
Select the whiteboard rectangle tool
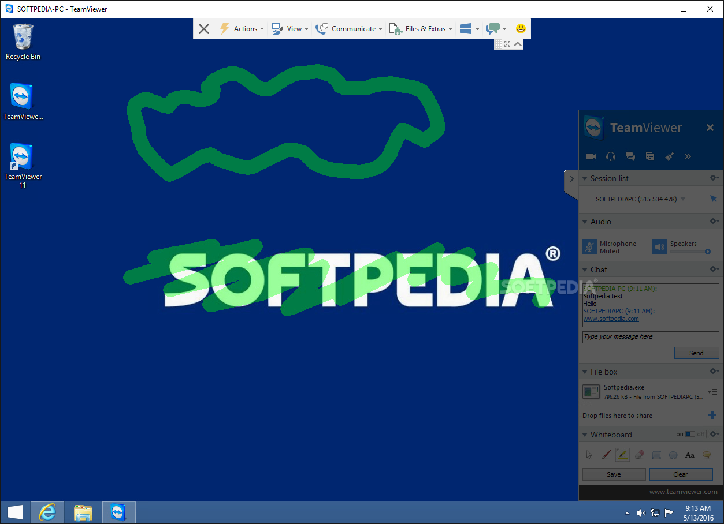tap(656, 455)
